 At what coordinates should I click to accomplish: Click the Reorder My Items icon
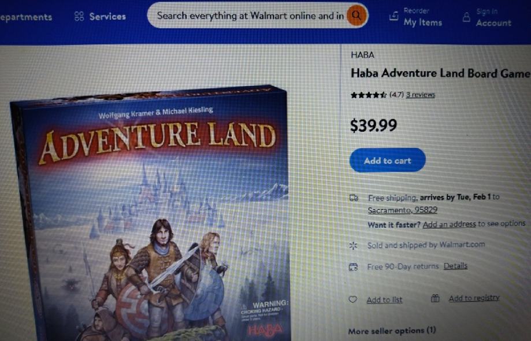(393, 16)
